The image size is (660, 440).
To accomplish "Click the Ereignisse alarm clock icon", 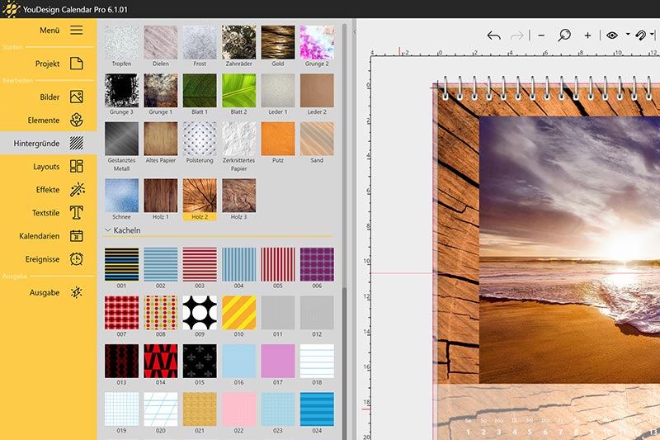I will tap(77, 258).
